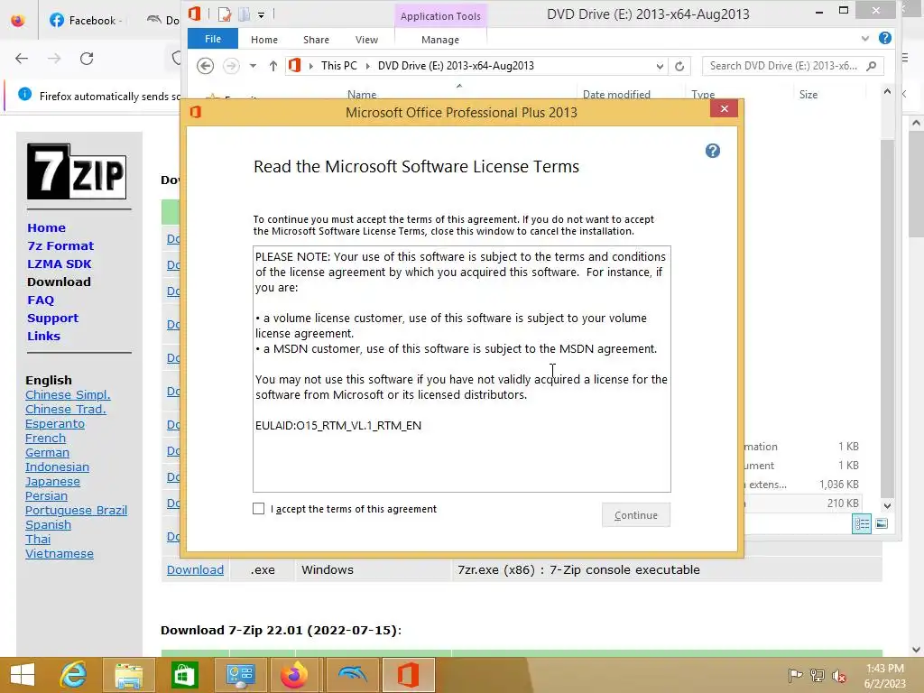This screenshot has width=924, height=693.
Task: Open the Windows Store taskbar icon
Action: pos(184,675)
